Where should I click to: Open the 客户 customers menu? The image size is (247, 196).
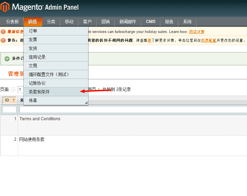coord(87,22)
